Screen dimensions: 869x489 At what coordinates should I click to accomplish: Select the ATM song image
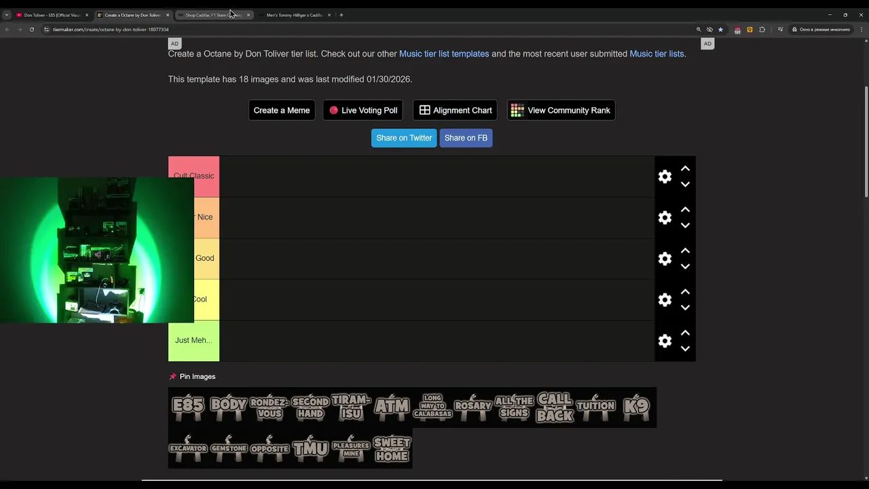(x=392, y=407)
